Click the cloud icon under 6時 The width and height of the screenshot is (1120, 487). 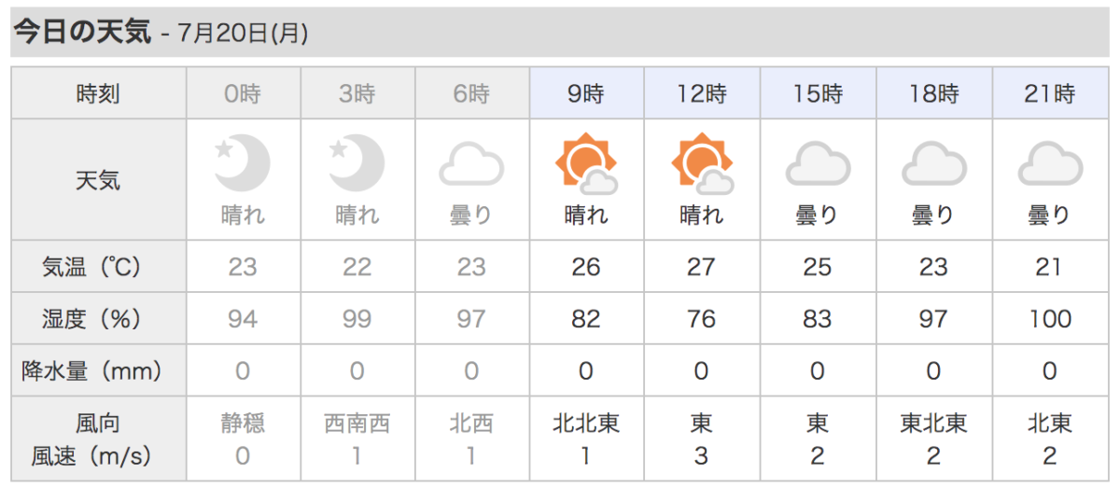(x=472, y=165)
